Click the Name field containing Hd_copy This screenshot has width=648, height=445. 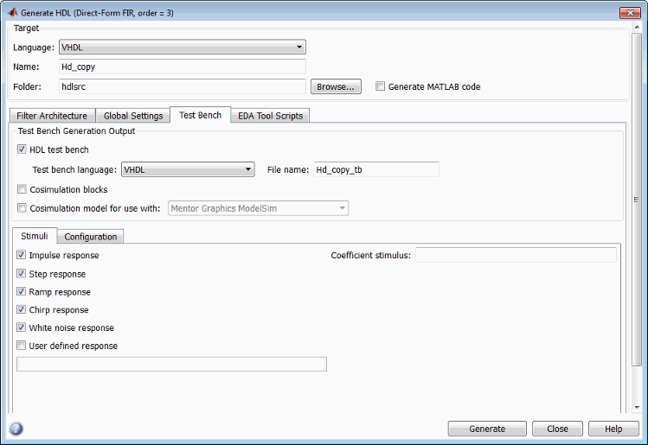pos(183,67)
